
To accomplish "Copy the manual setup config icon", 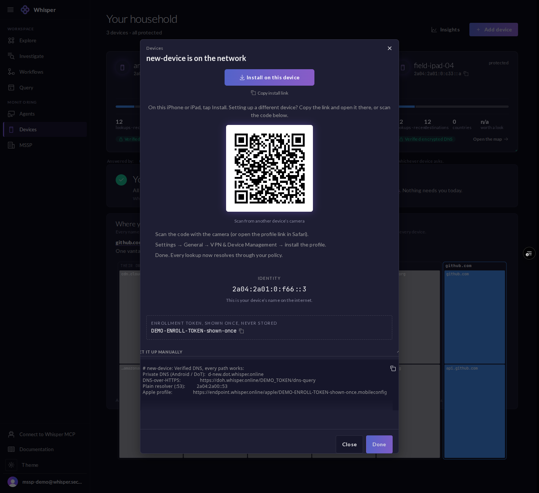I will (x=393, y=368).
